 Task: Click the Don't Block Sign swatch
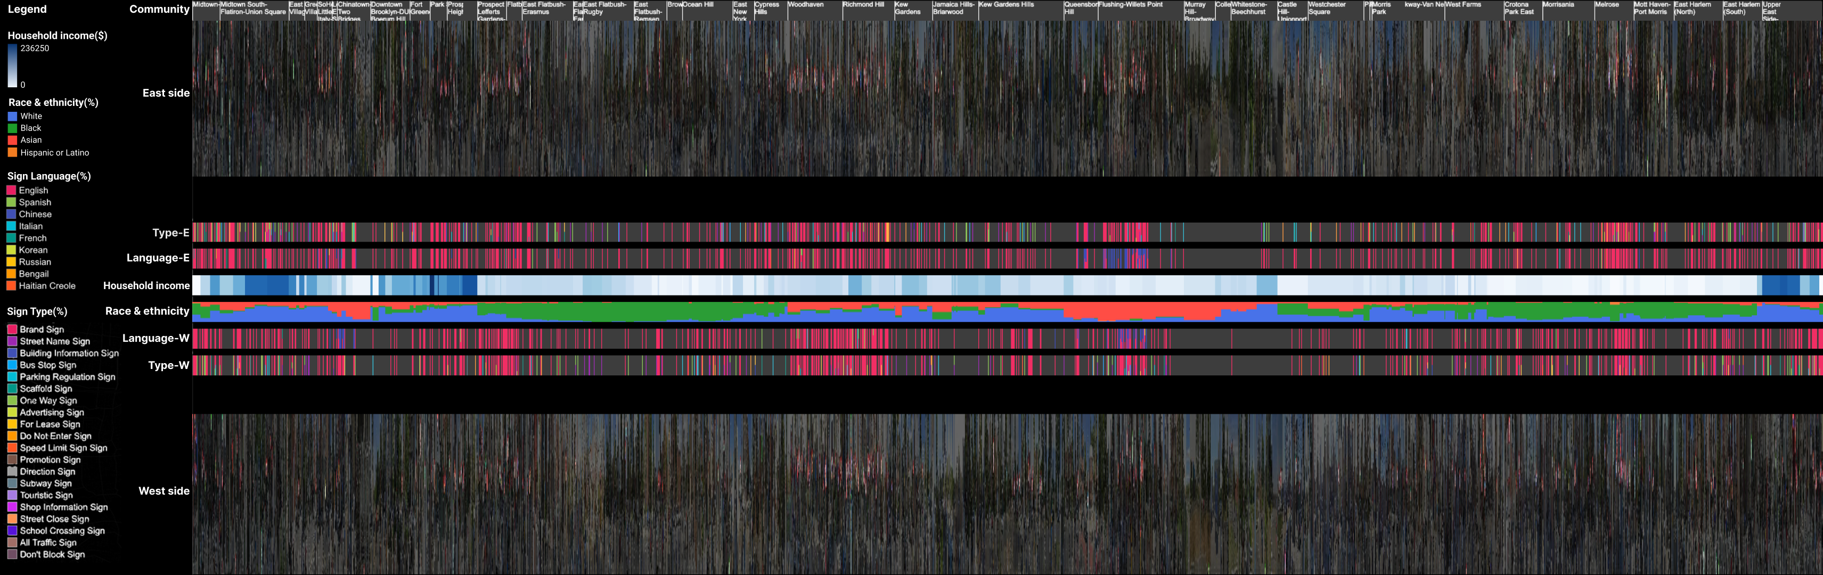pyautogui.click(x=12, y=554)
